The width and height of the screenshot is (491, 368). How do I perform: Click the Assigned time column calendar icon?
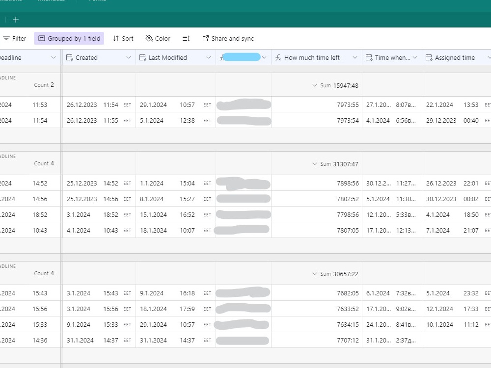point(429,57)
